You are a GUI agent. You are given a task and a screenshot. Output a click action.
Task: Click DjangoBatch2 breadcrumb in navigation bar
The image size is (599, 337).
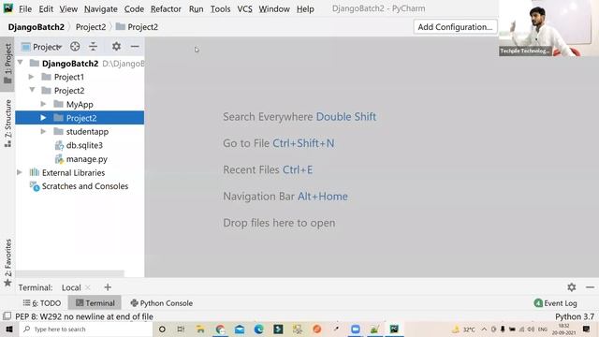tap(37, 27)
